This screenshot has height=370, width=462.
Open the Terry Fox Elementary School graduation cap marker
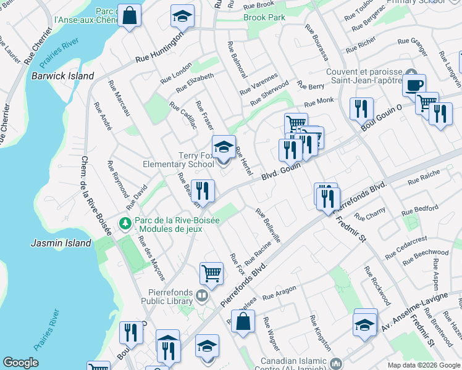[x=224, y=147]
